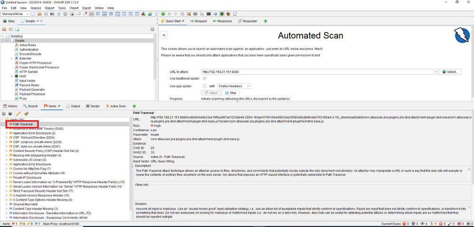The image size is (474, 227).
Task: Click the light bulb tips icon
Action: (157, 14)
